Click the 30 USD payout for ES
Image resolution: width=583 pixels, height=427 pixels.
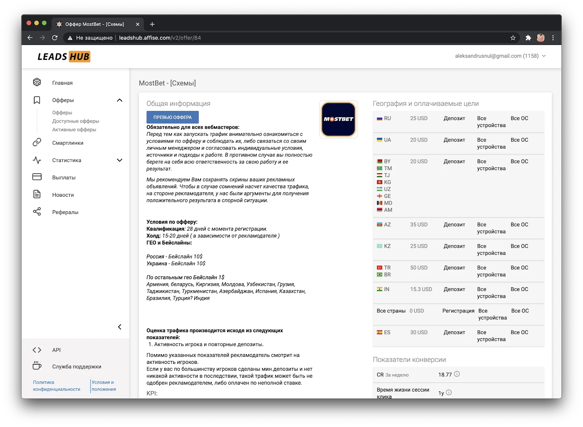pyautogui.click(x=419, y=332)
